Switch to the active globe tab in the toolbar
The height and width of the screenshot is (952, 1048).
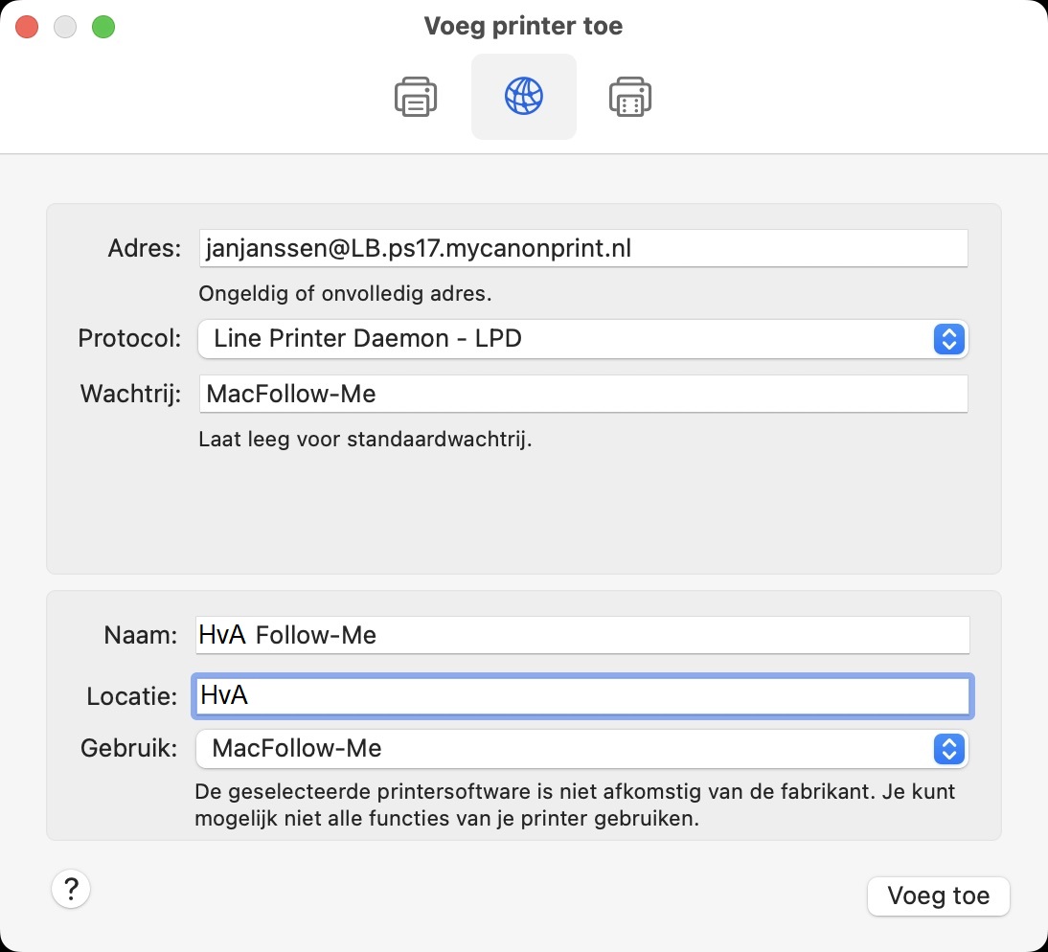(523, 96)
